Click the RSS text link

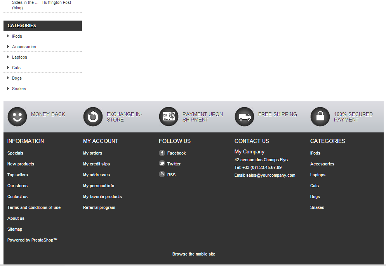171,175
